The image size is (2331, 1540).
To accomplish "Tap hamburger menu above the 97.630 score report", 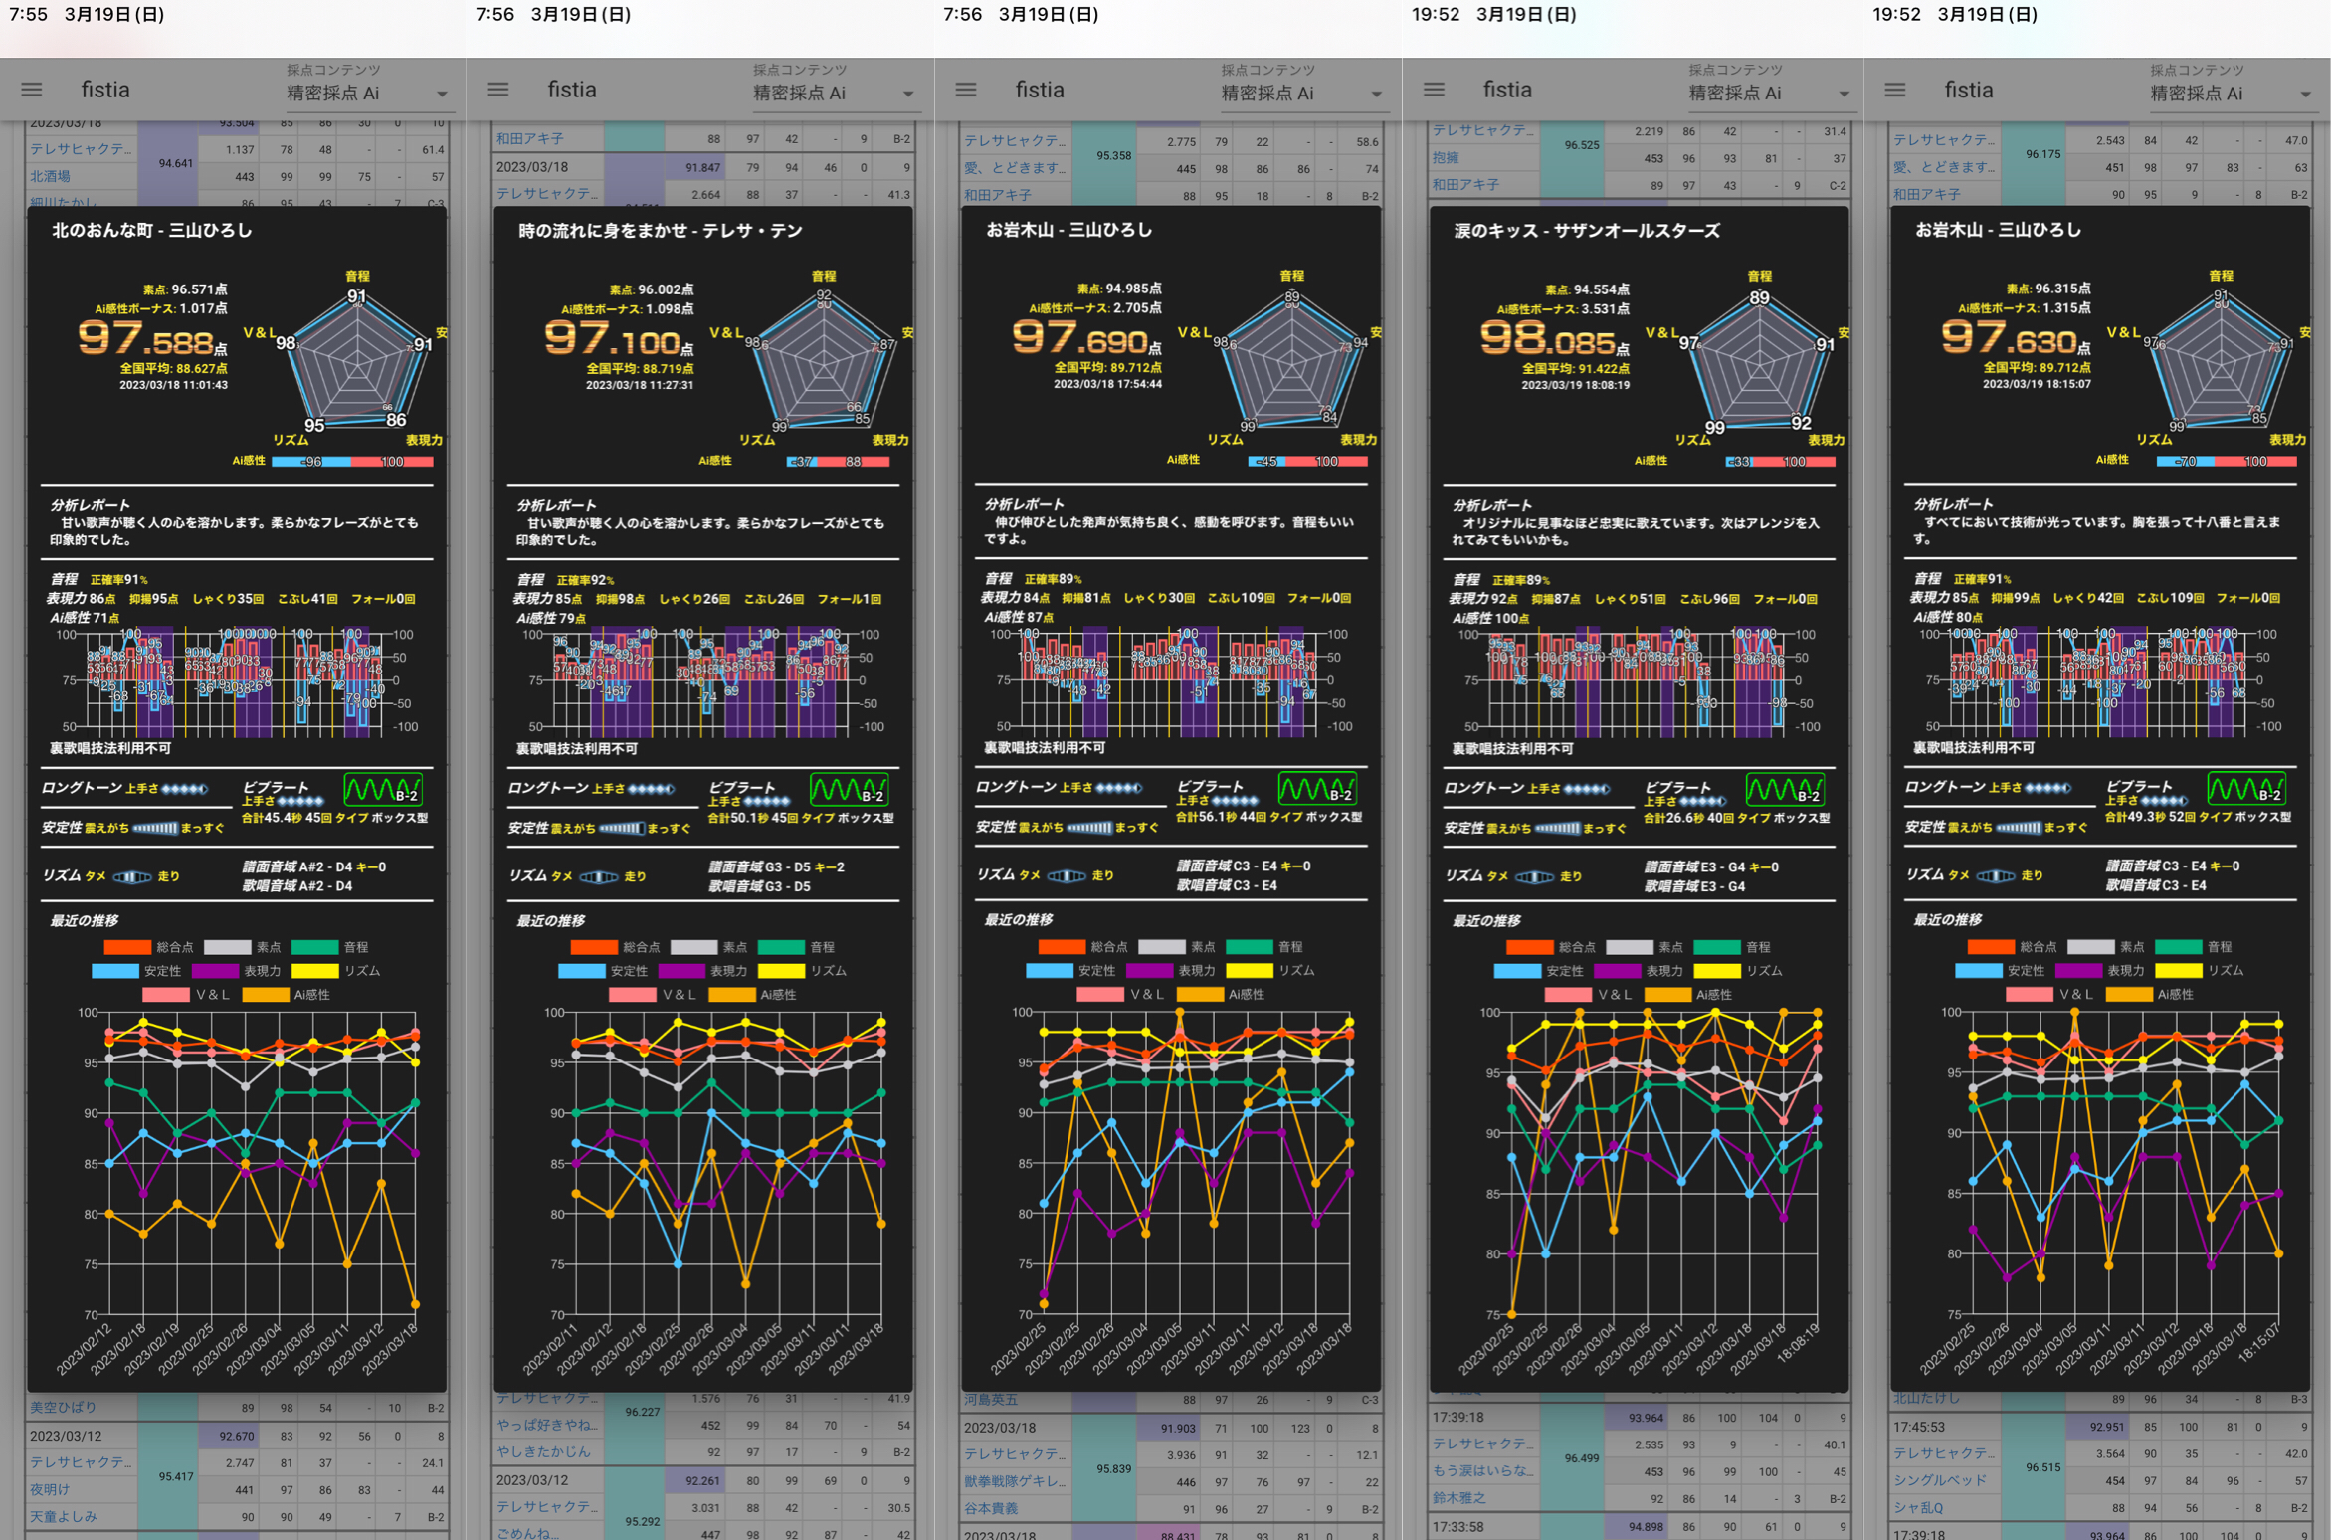I will (1895, 90).
